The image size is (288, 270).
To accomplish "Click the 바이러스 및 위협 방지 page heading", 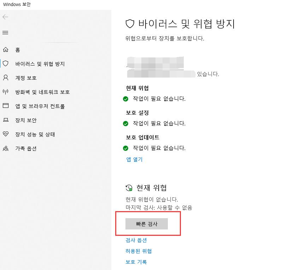I will coord(187,24).
